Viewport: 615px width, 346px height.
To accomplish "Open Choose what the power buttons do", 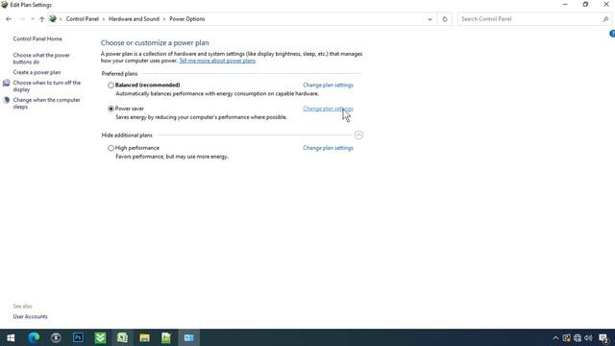I will tap(41, 59).
